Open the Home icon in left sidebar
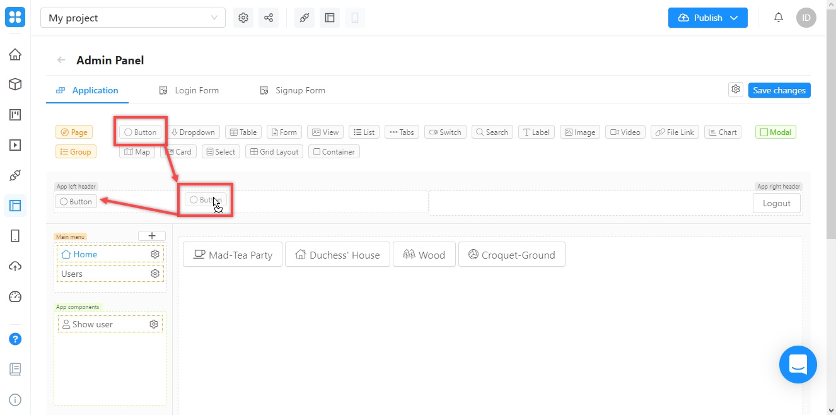 point(15,54)
